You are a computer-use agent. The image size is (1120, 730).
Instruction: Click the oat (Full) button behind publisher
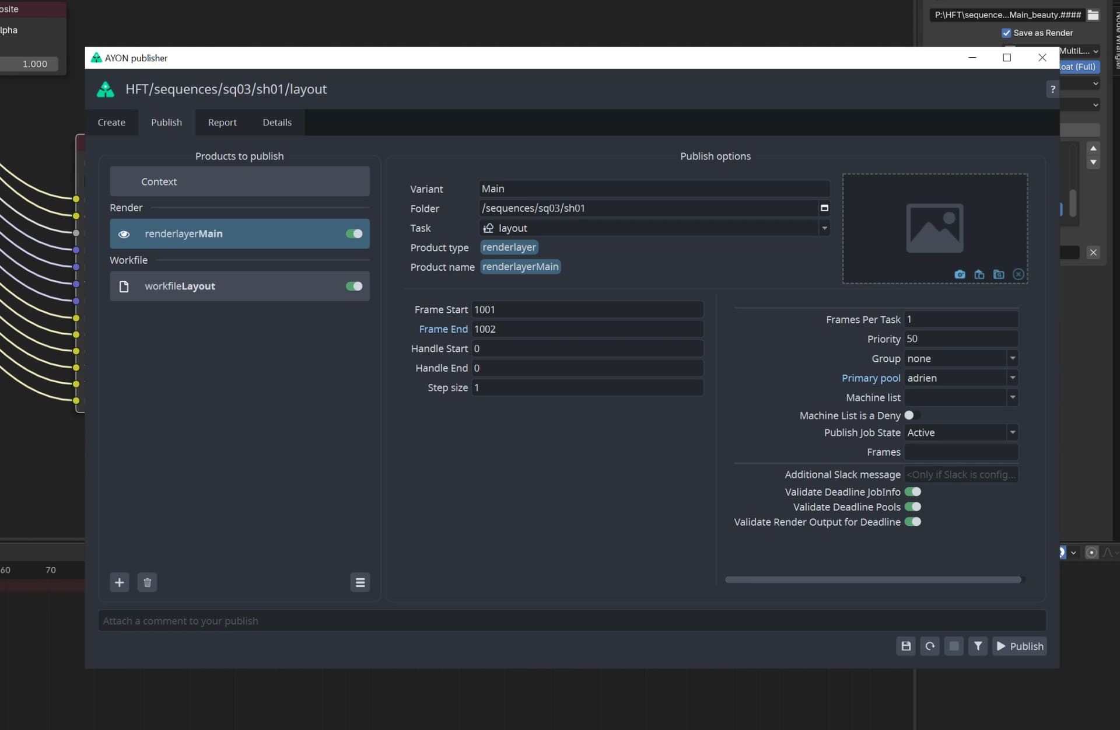[x=1079, y=67]
